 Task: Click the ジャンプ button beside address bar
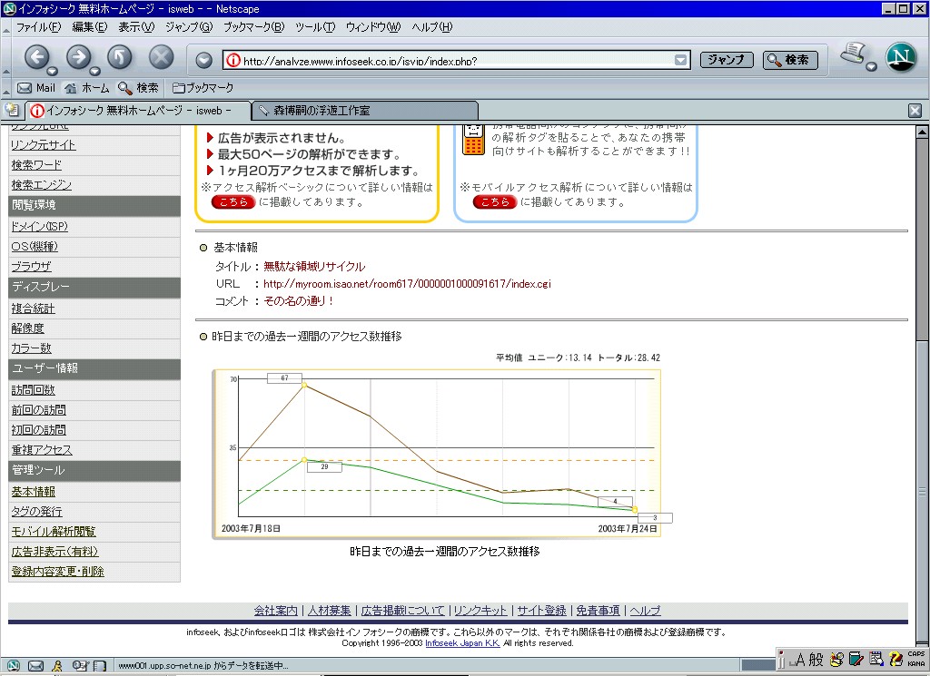tap(727, 60)
